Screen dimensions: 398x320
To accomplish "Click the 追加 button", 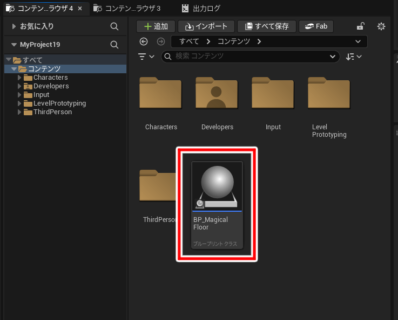I will [156, 26].
